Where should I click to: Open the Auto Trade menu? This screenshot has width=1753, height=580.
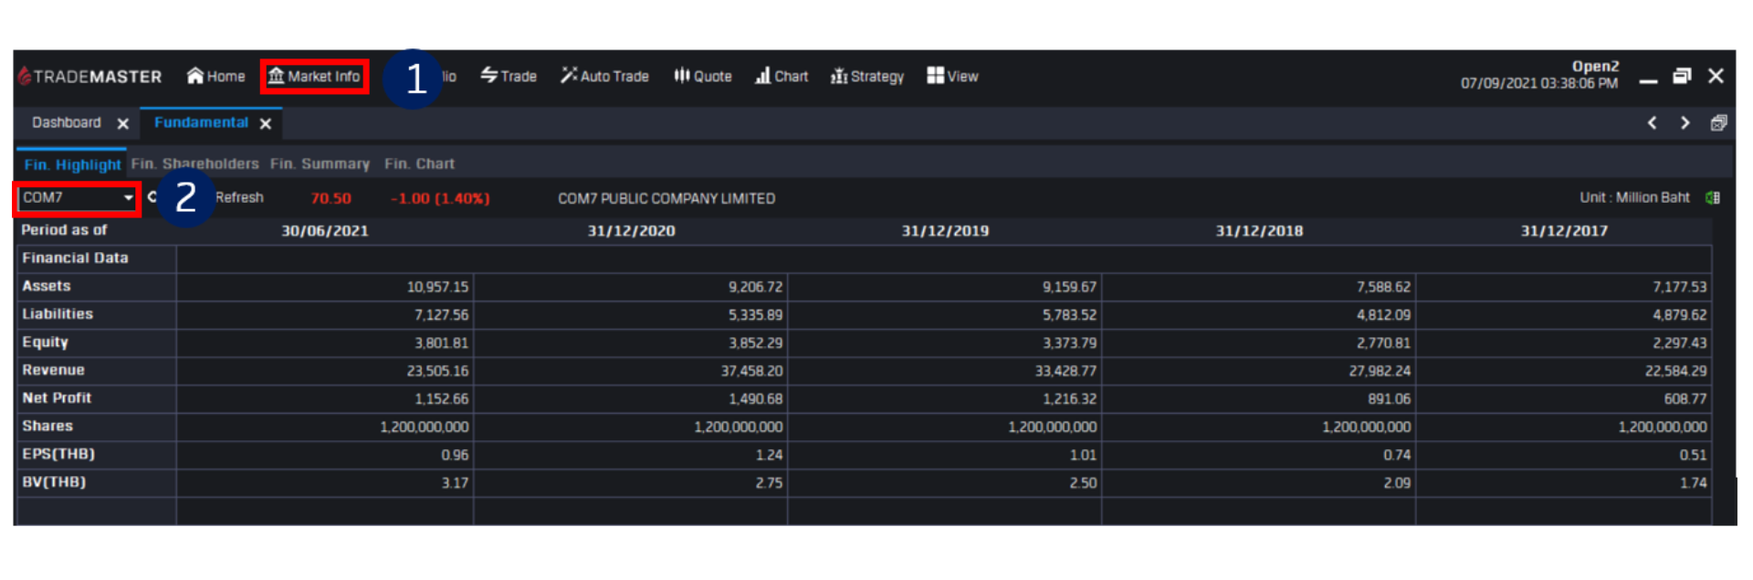point(604,77)
